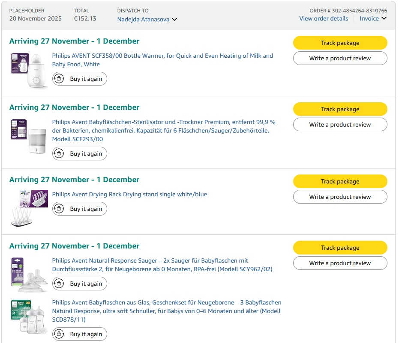The height and width of the screenshot is (343, 402).
Task: Open the Philips Avent Drying Rack title link
Action: (129, 195)
